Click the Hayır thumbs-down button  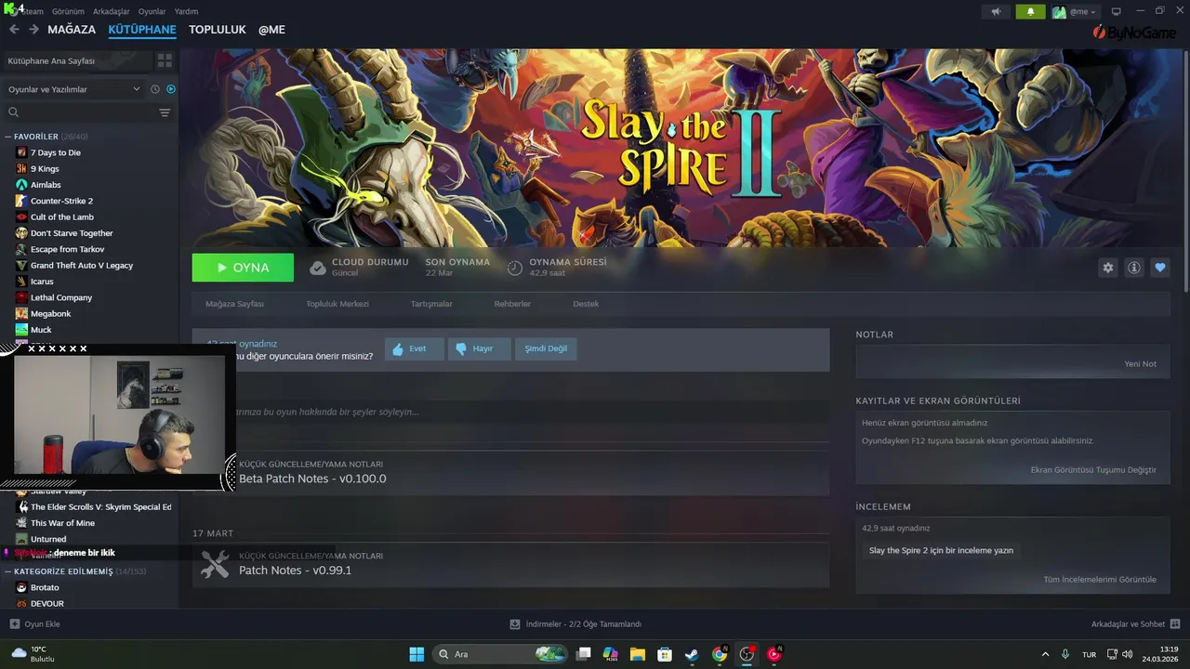479,348
